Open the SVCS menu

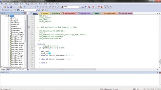pyautogui.click(x=46, y=4)
